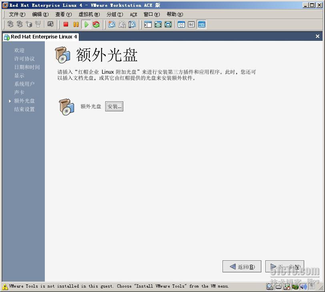
Task: Click the network adapter status icon
Action: point(295,287)
